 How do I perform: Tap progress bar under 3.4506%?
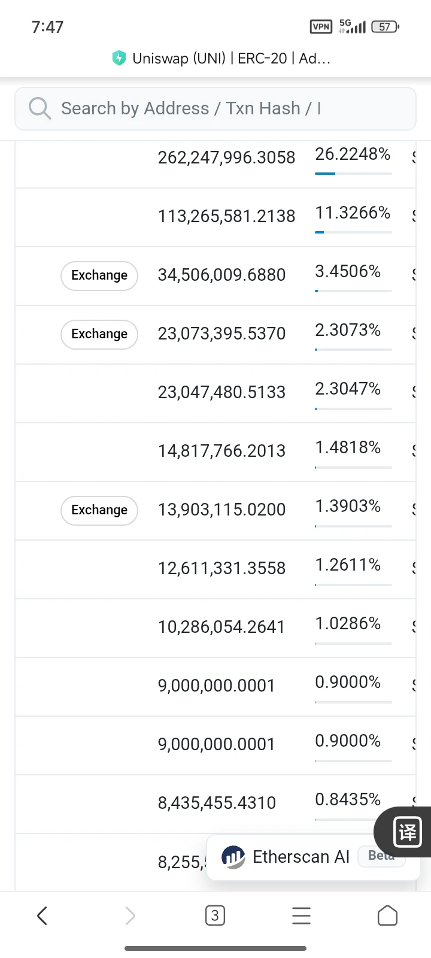click(x=353, y=291)
